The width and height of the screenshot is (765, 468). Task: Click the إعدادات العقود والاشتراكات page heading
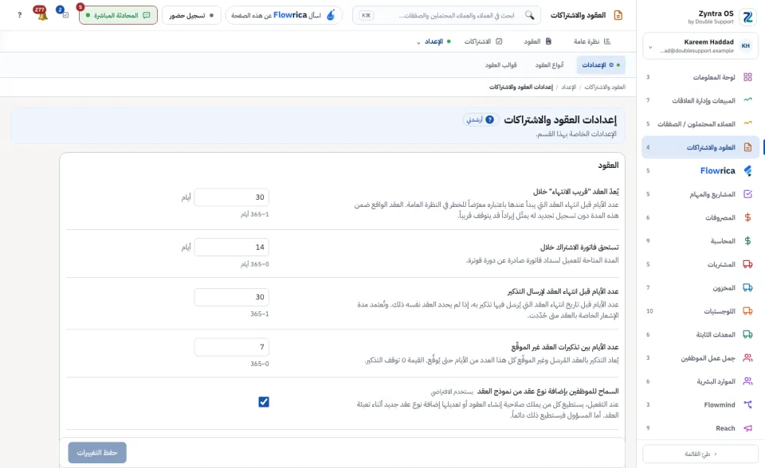click(x=560, y=119)
